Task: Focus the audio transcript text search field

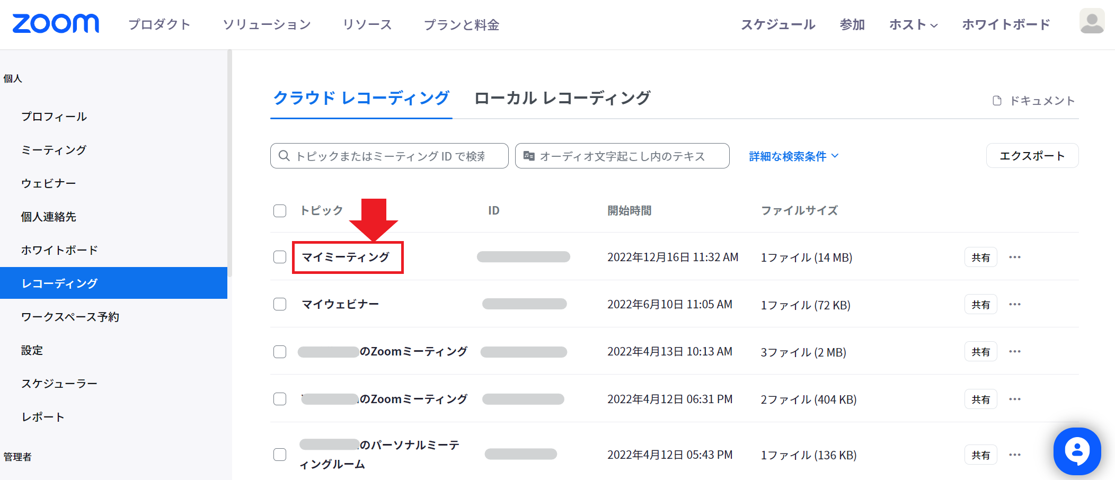Action: 622,156
